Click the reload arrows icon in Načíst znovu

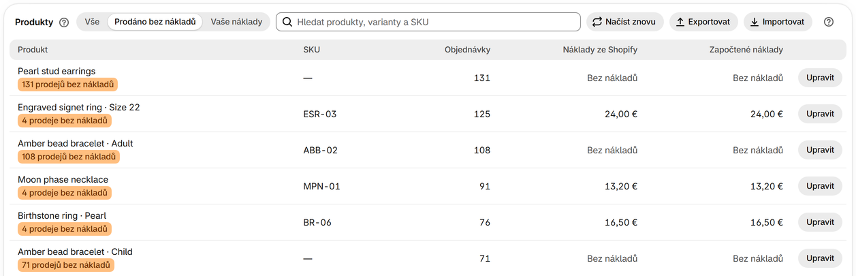click(597, 22)
